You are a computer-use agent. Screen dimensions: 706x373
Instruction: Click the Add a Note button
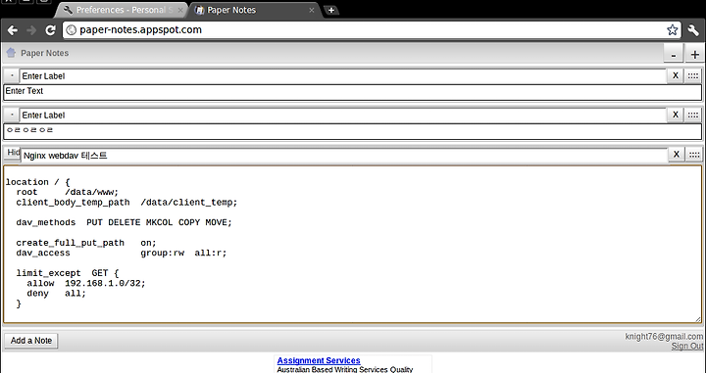(31, 341)
